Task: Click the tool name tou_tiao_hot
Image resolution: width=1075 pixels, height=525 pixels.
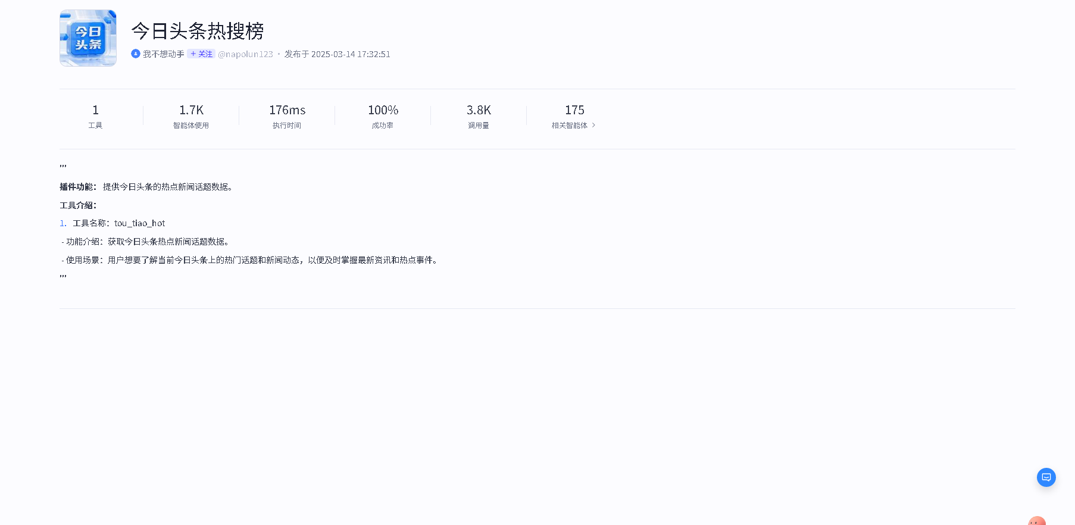Action: tap(140, 223)
